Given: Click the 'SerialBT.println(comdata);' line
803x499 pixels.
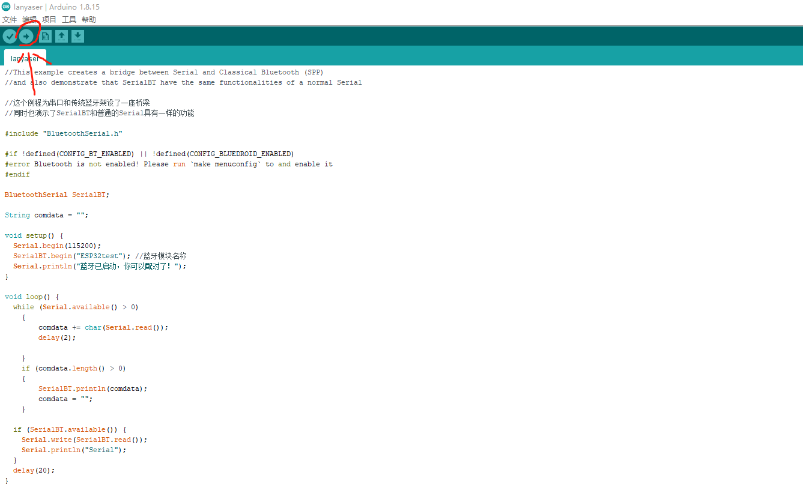Looking at the screenshot, I should click(93, 389).
